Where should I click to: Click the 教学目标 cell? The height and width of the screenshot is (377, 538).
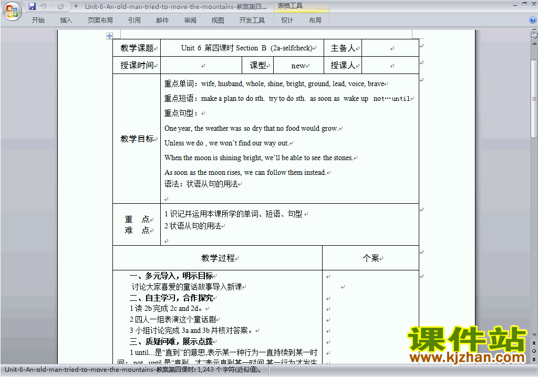137,139
